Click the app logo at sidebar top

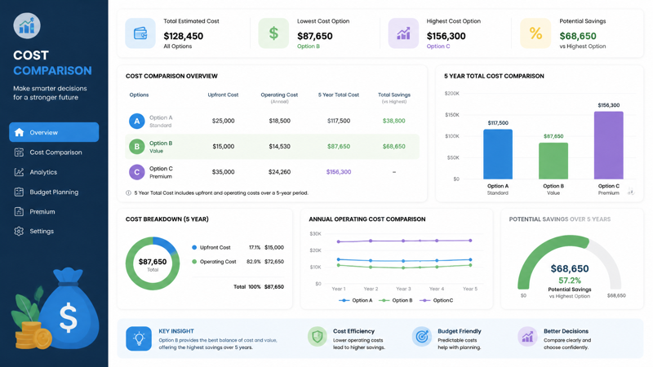click(x=27, y=26)
